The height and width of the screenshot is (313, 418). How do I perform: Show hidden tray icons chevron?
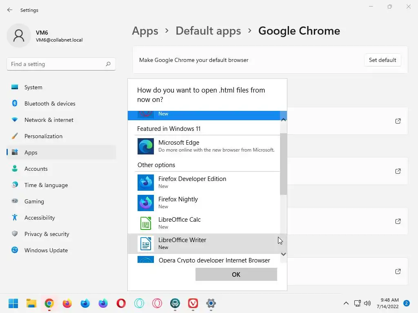(x=346, y=303)
